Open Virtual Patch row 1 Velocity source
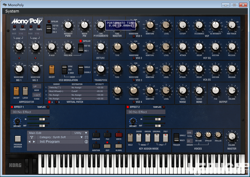 pyautogui.click(x=58, y=88)
